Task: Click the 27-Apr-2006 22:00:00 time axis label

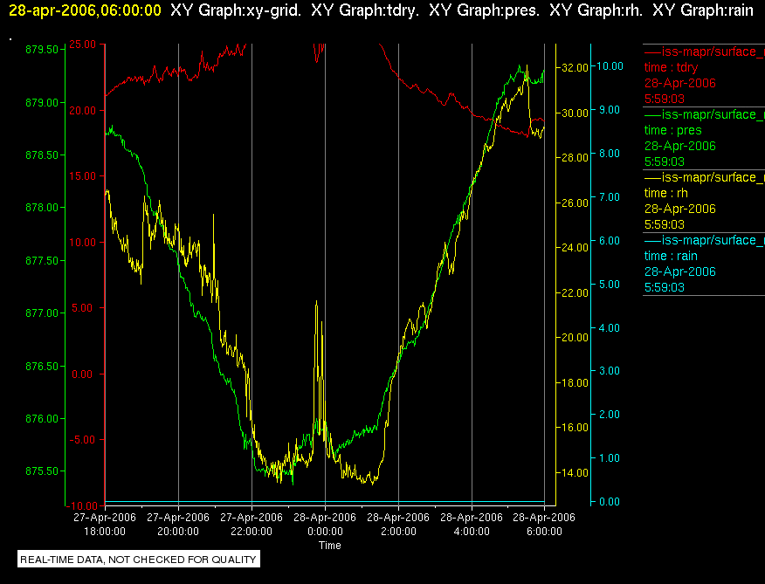Action: pyautogui.click(x=252, y=524)
